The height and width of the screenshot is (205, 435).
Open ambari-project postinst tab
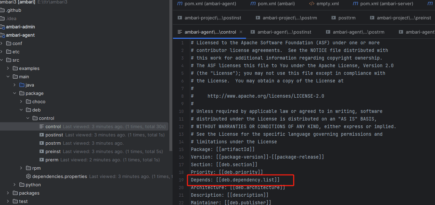[209, 18]
